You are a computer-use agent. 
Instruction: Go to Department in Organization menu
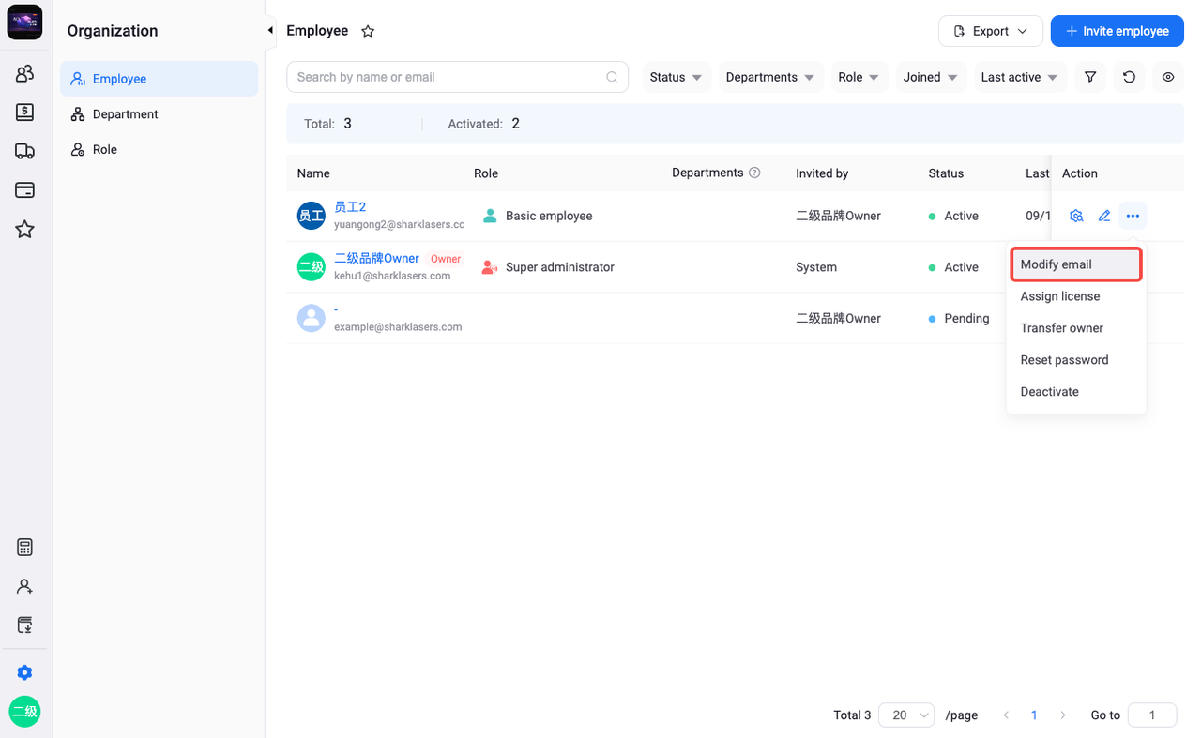[159, 114]
